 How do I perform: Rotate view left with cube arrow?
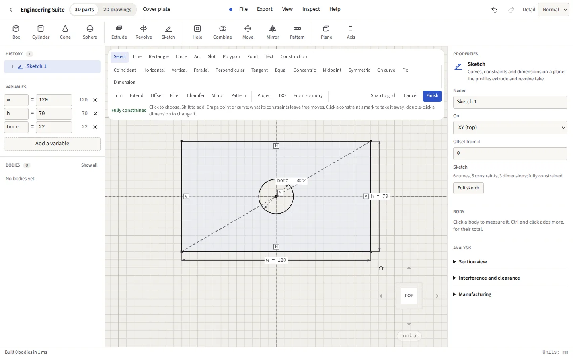[381, 296]
